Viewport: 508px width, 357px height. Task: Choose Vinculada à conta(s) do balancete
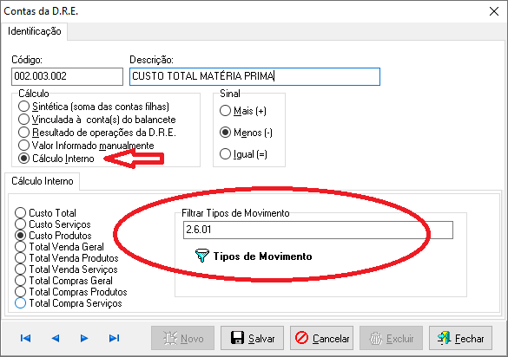point(97,120)
